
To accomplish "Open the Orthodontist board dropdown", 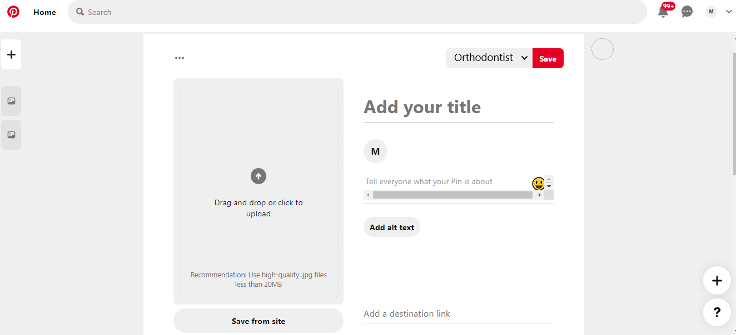I will click(489, 57).
